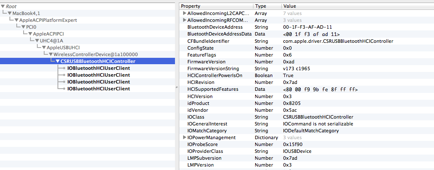Select the AppleACPIPlatformExpert tree item
Image resolution: width=434 pixels, height=170 pixels.
click(x=48, y=20)
